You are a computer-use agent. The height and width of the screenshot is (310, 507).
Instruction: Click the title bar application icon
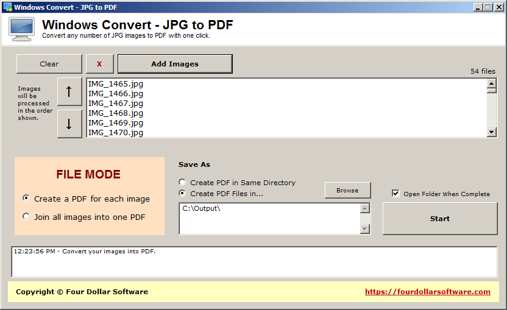click(x=7, y=7)
